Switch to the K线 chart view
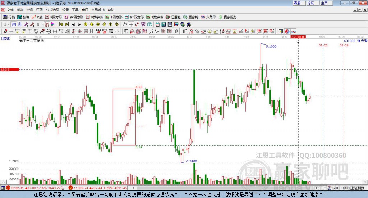The width and height of the screenshot is (368, 198). tap(37, 17)
